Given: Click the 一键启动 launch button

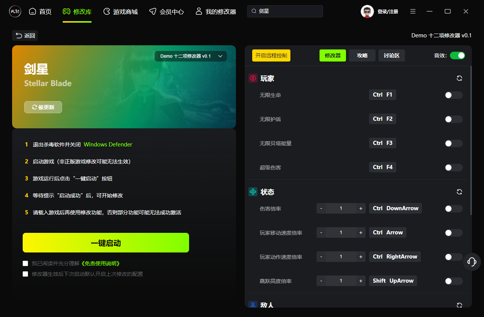Looking at the screenshot, I should [x=106, y=243].
